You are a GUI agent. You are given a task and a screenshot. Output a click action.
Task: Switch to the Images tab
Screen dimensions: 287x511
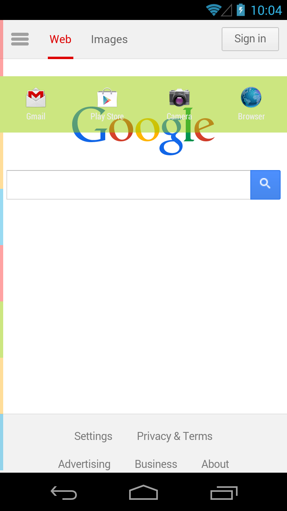[109, 39]
